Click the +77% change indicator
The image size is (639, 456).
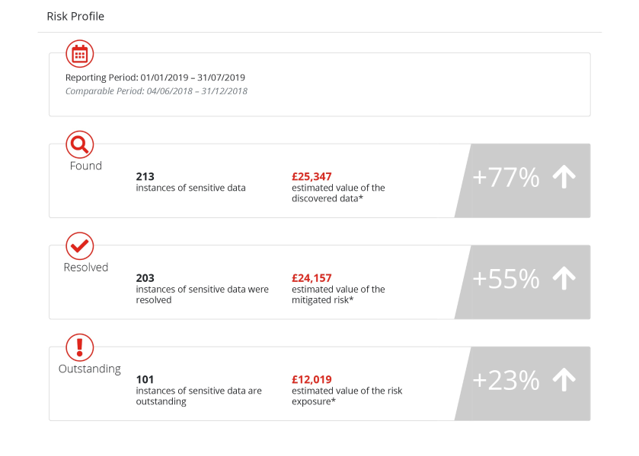point(506,178)
